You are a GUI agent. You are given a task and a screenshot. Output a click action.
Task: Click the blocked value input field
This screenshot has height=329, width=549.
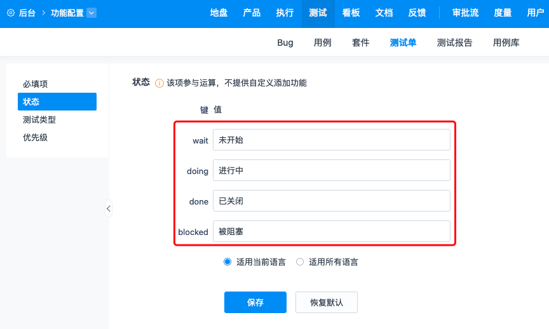[x=332, y=231]
